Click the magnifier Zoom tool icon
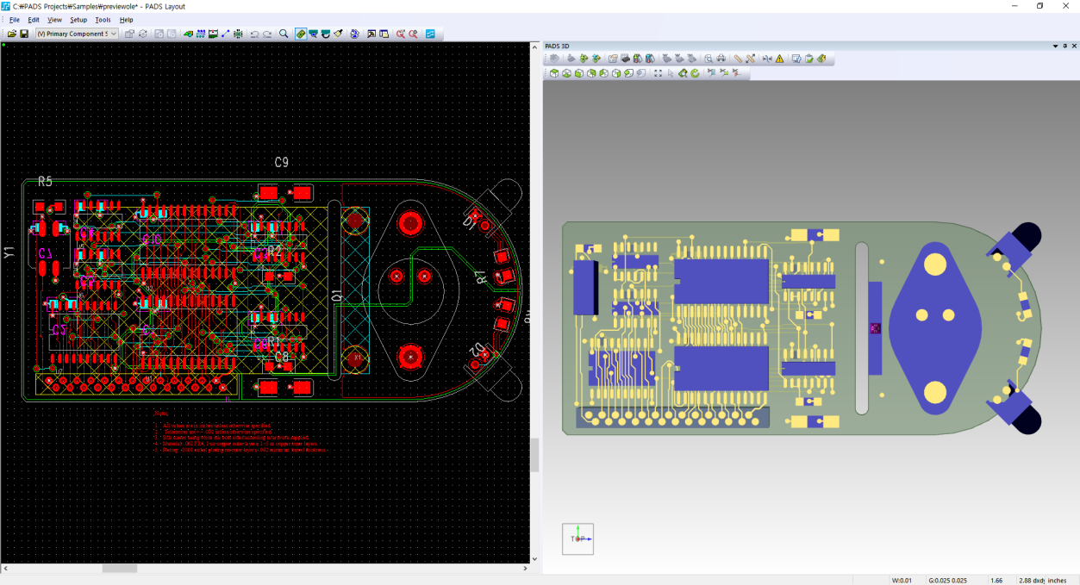 284,34
